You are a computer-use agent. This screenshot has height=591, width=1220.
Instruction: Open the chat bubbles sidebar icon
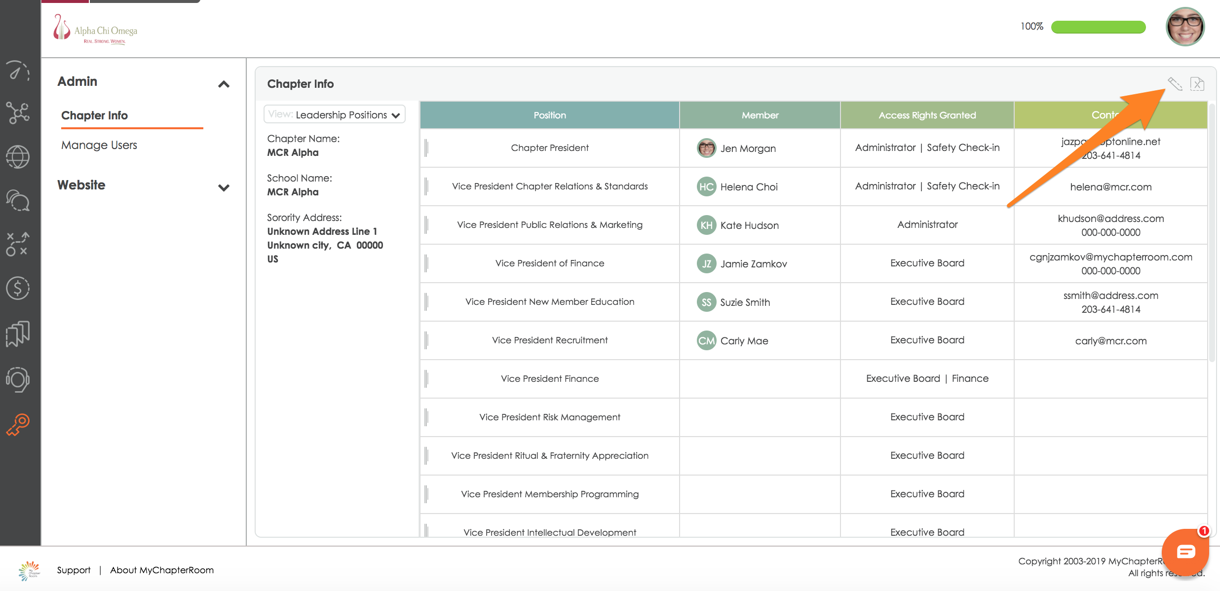18,200
